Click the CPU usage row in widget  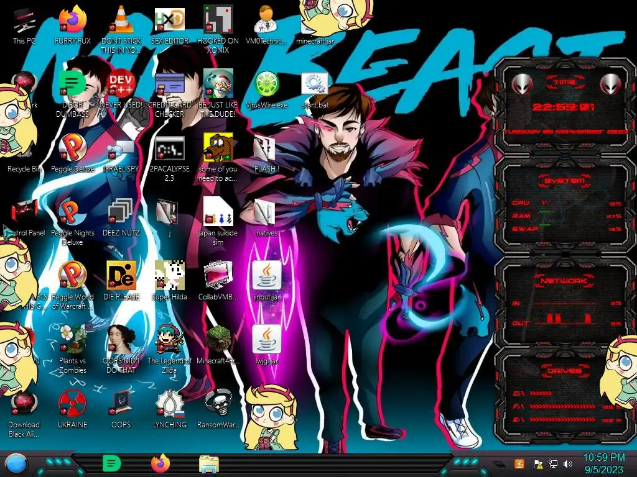tap(567, 203)
